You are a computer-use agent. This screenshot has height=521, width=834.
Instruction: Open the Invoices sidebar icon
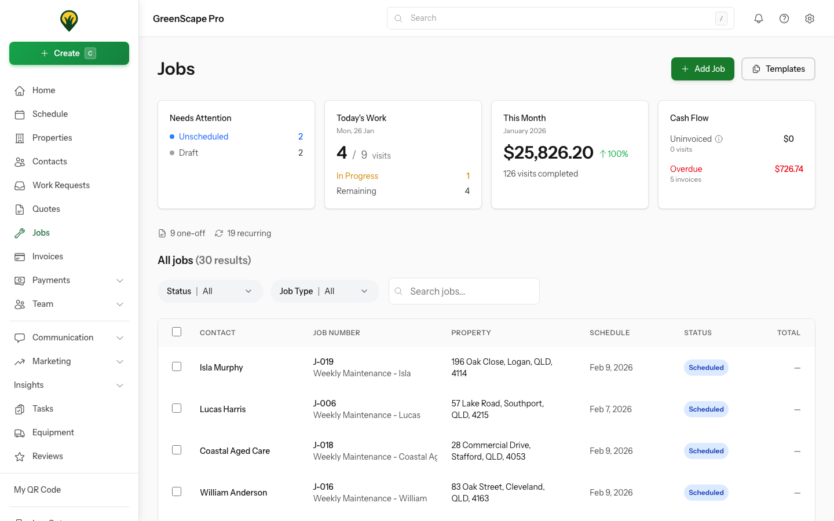tap(20, 256)
